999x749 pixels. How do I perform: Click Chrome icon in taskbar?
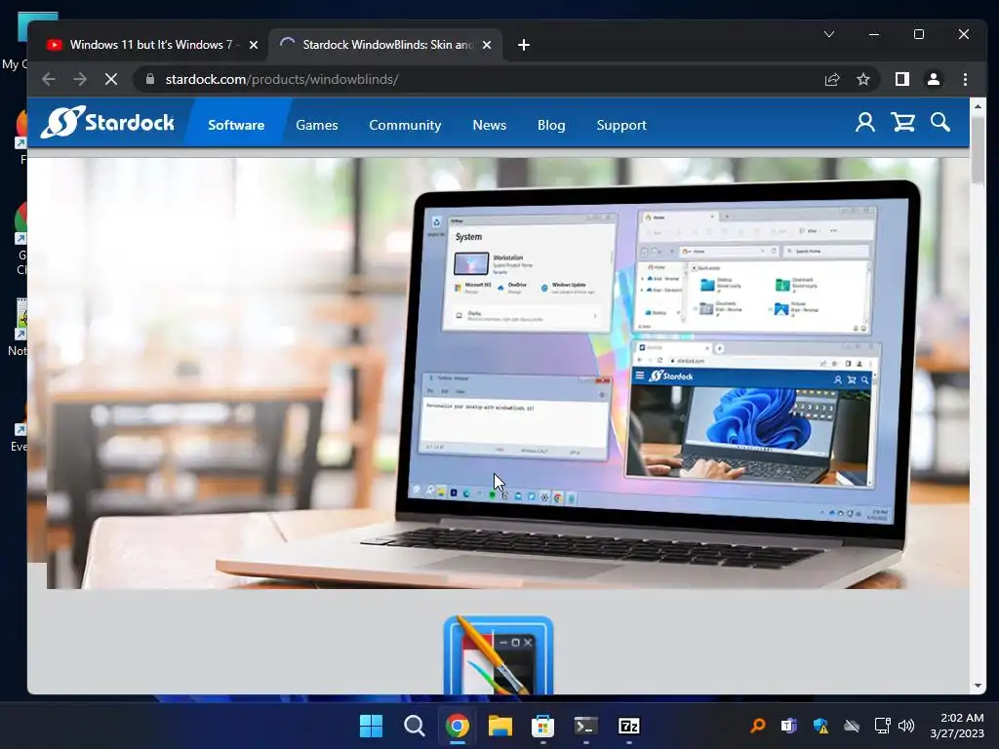[457, 726]
